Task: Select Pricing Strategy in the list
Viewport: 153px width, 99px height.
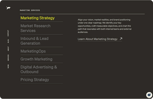Action: click(x=35, y=80)
